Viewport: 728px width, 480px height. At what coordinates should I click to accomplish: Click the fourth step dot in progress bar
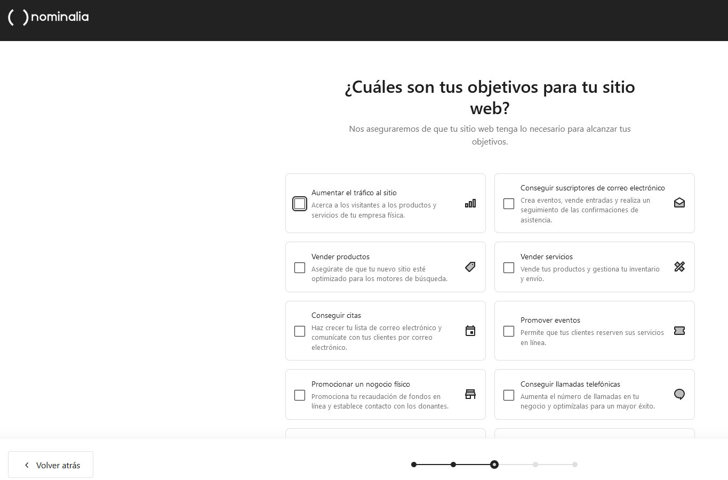coord(535,465)
